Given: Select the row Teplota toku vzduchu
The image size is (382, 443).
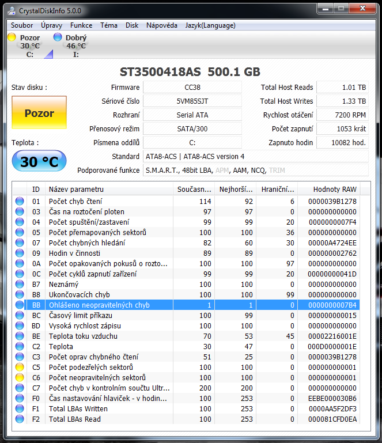Looking at the screenshot, I should tap(186, 336).
